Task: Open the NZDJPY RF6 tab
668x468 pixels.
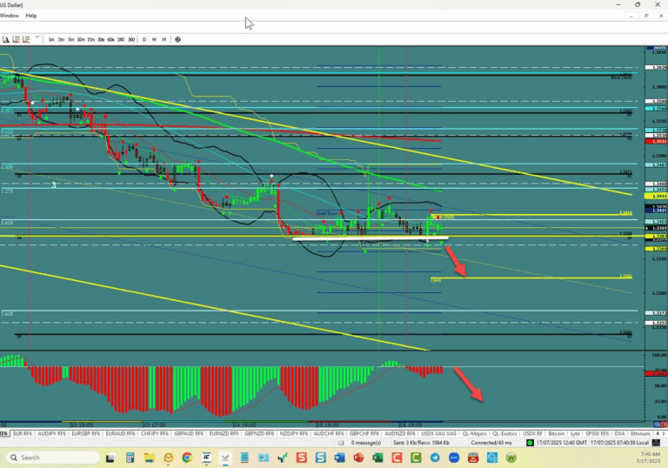Action: 293,433
